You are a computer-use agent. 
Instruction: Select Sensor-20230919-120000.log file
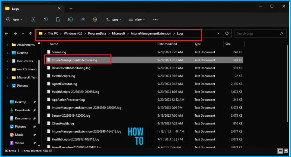144,115
